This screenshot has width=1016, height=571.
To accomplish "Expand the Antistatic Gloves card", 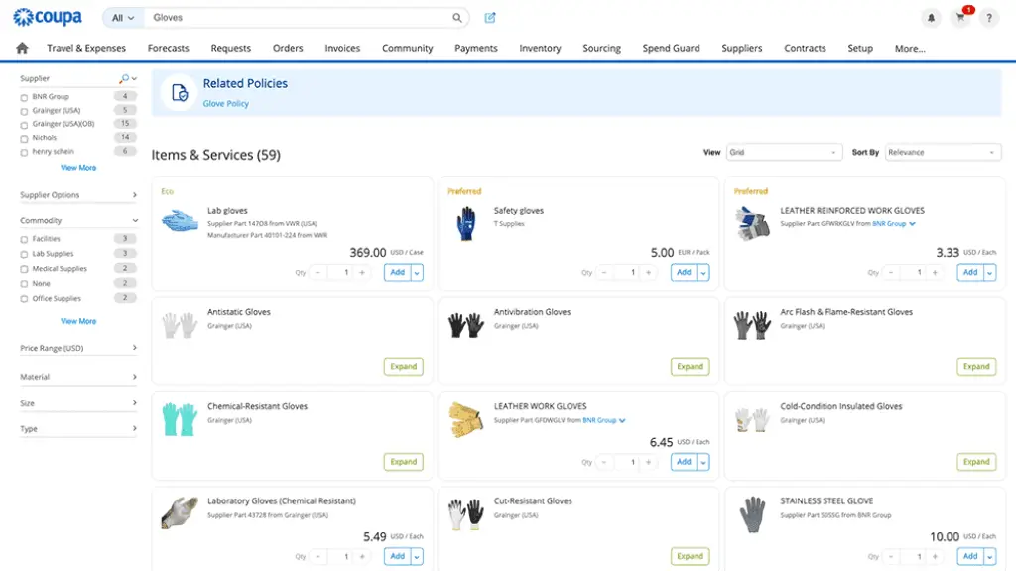I will pos(403,367).
